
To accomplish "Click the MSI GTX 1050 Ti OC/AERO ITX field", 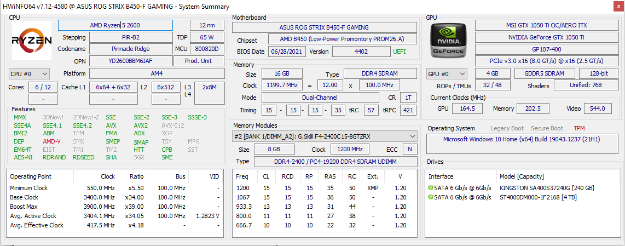I will pyautogui.click(x=546, y=26).
